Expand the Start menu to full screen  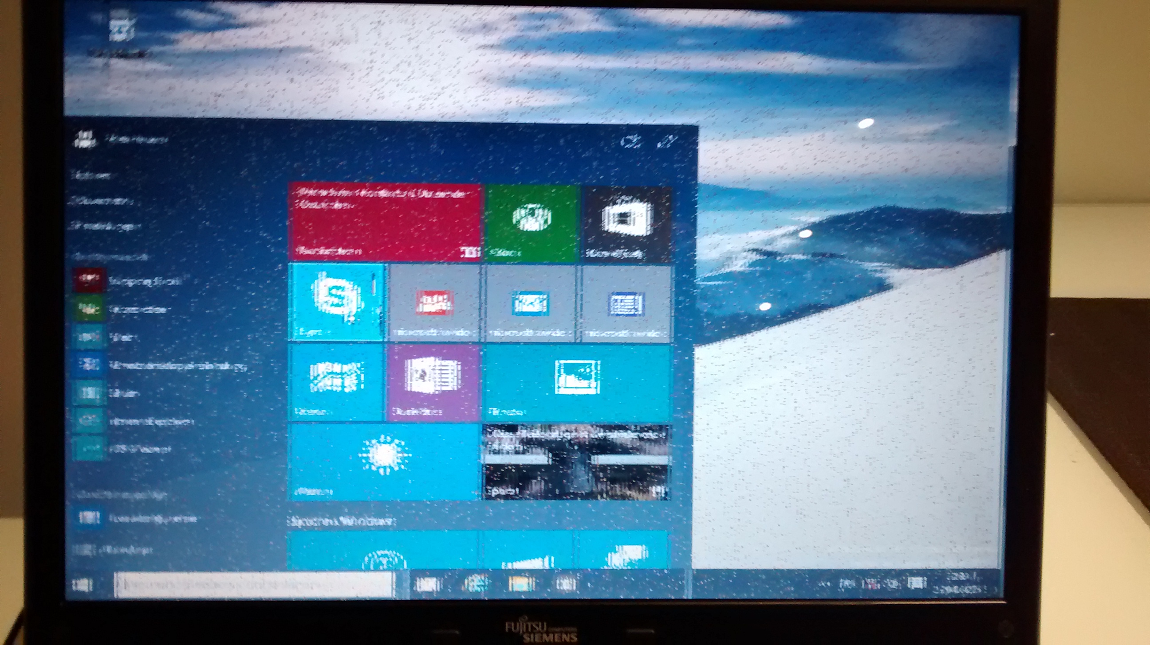click(x=667, y=142)
